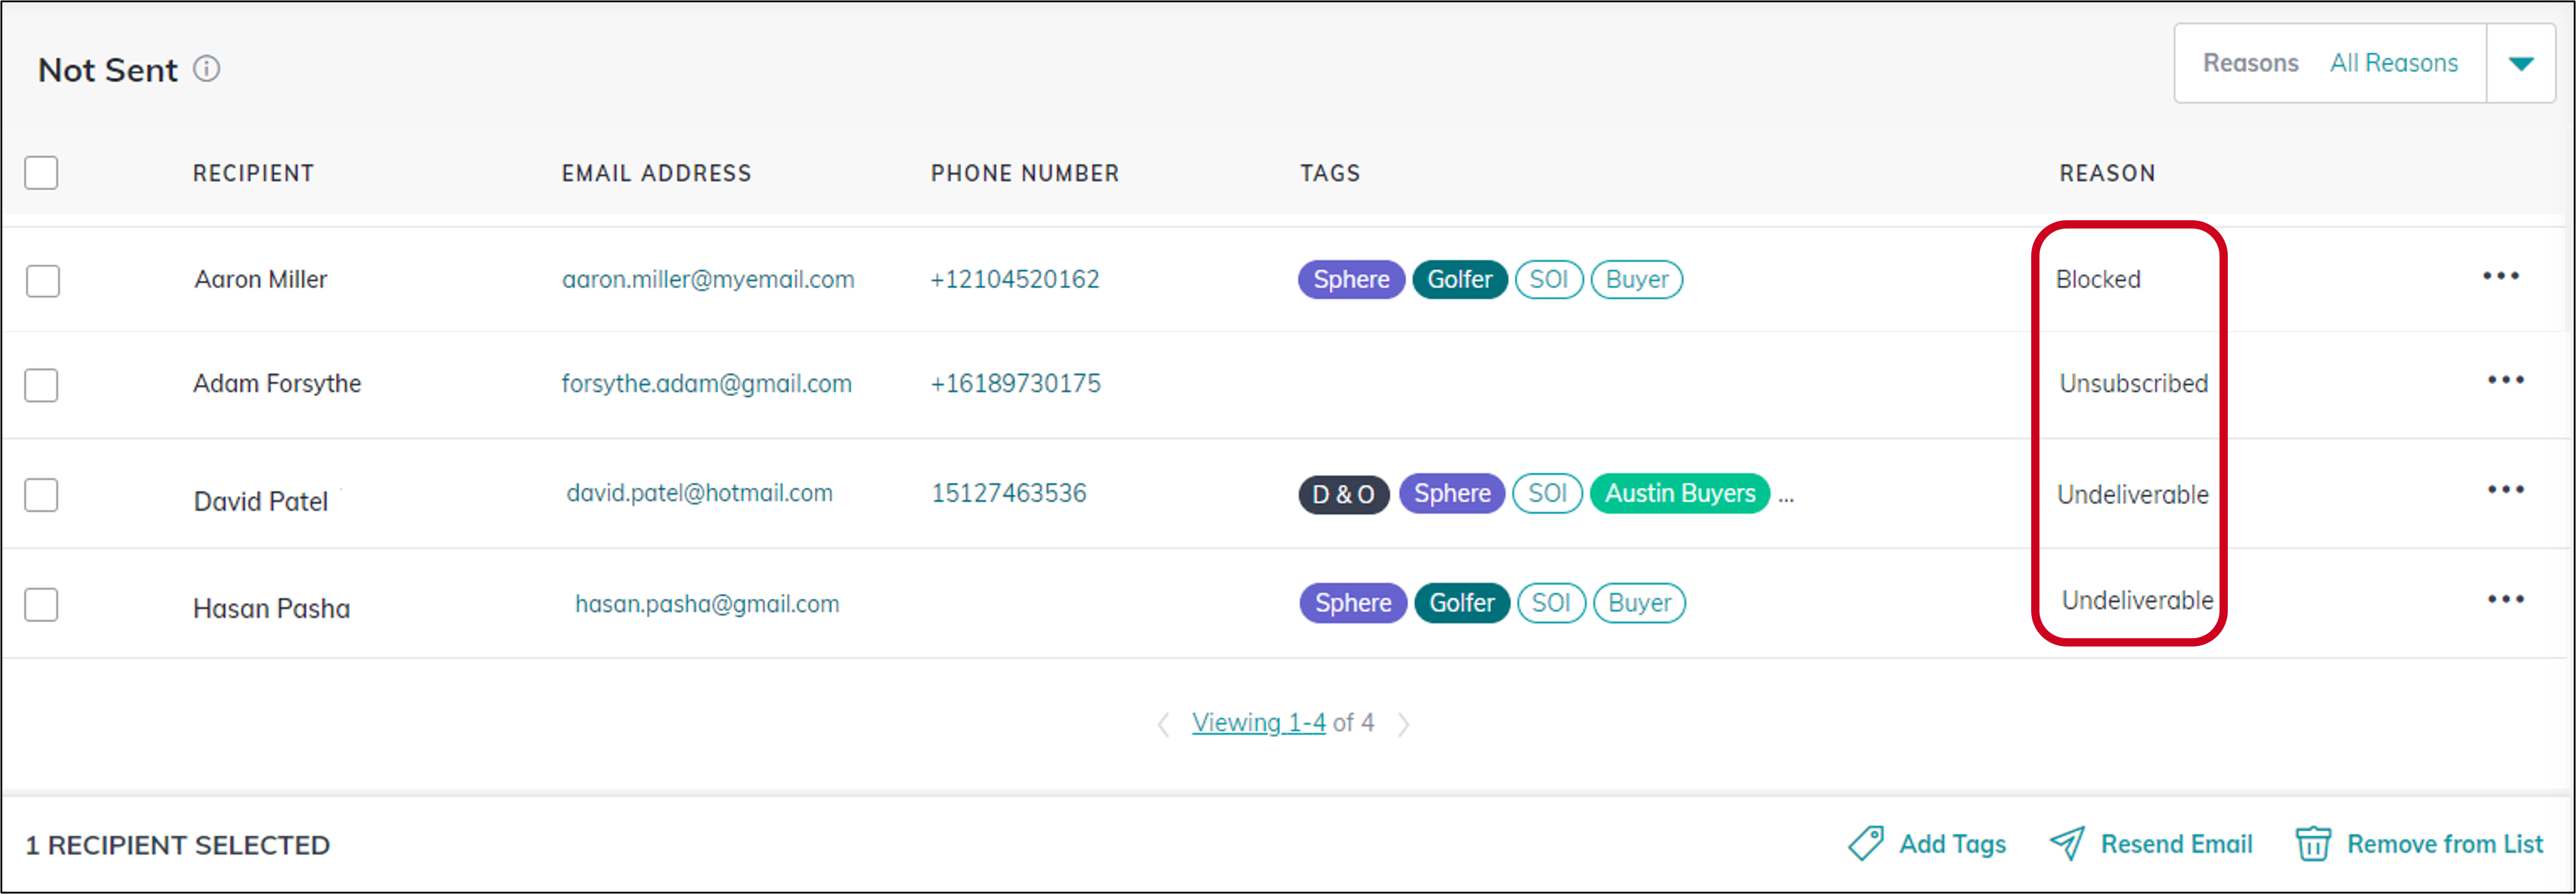Open the Viewing 1-4 pagination link
Viewport: 2576px width, 894px height.
point(1258,723)
